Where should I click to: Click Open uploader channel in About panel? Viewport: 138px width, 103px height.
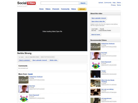99,18
